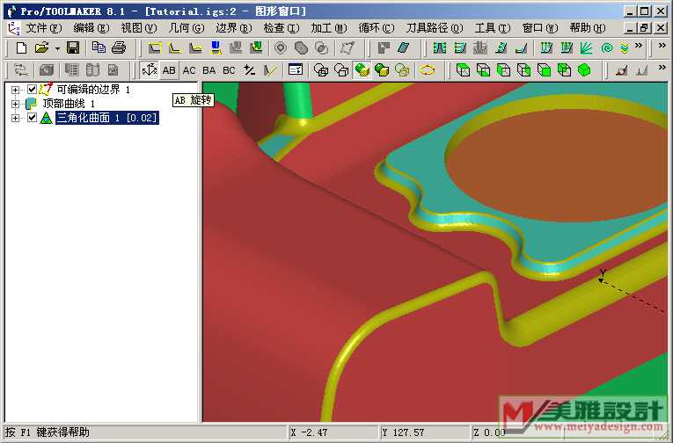
Task: Click the teal slanted plane icon
Action: (x=404, y=47)
